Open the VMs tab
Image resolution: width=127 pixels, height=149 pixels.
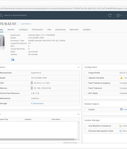49,30
